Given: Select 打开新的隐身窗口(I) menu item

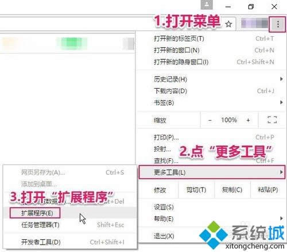Looking at the screenshot, I should pos(211,62).
